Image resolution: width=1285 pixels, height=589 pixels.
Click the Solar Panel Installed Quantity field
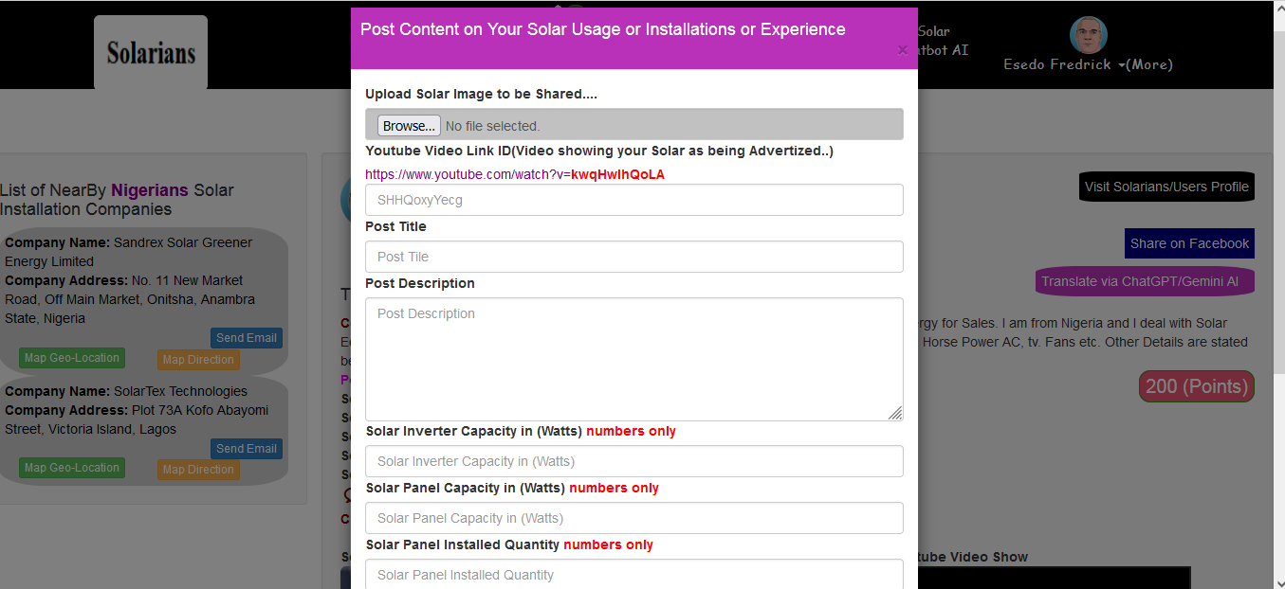[633, 574]
